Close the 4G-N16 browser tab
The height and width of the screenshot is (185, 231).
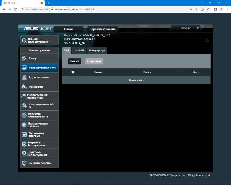pyautogui.click(x=42, y=3)
